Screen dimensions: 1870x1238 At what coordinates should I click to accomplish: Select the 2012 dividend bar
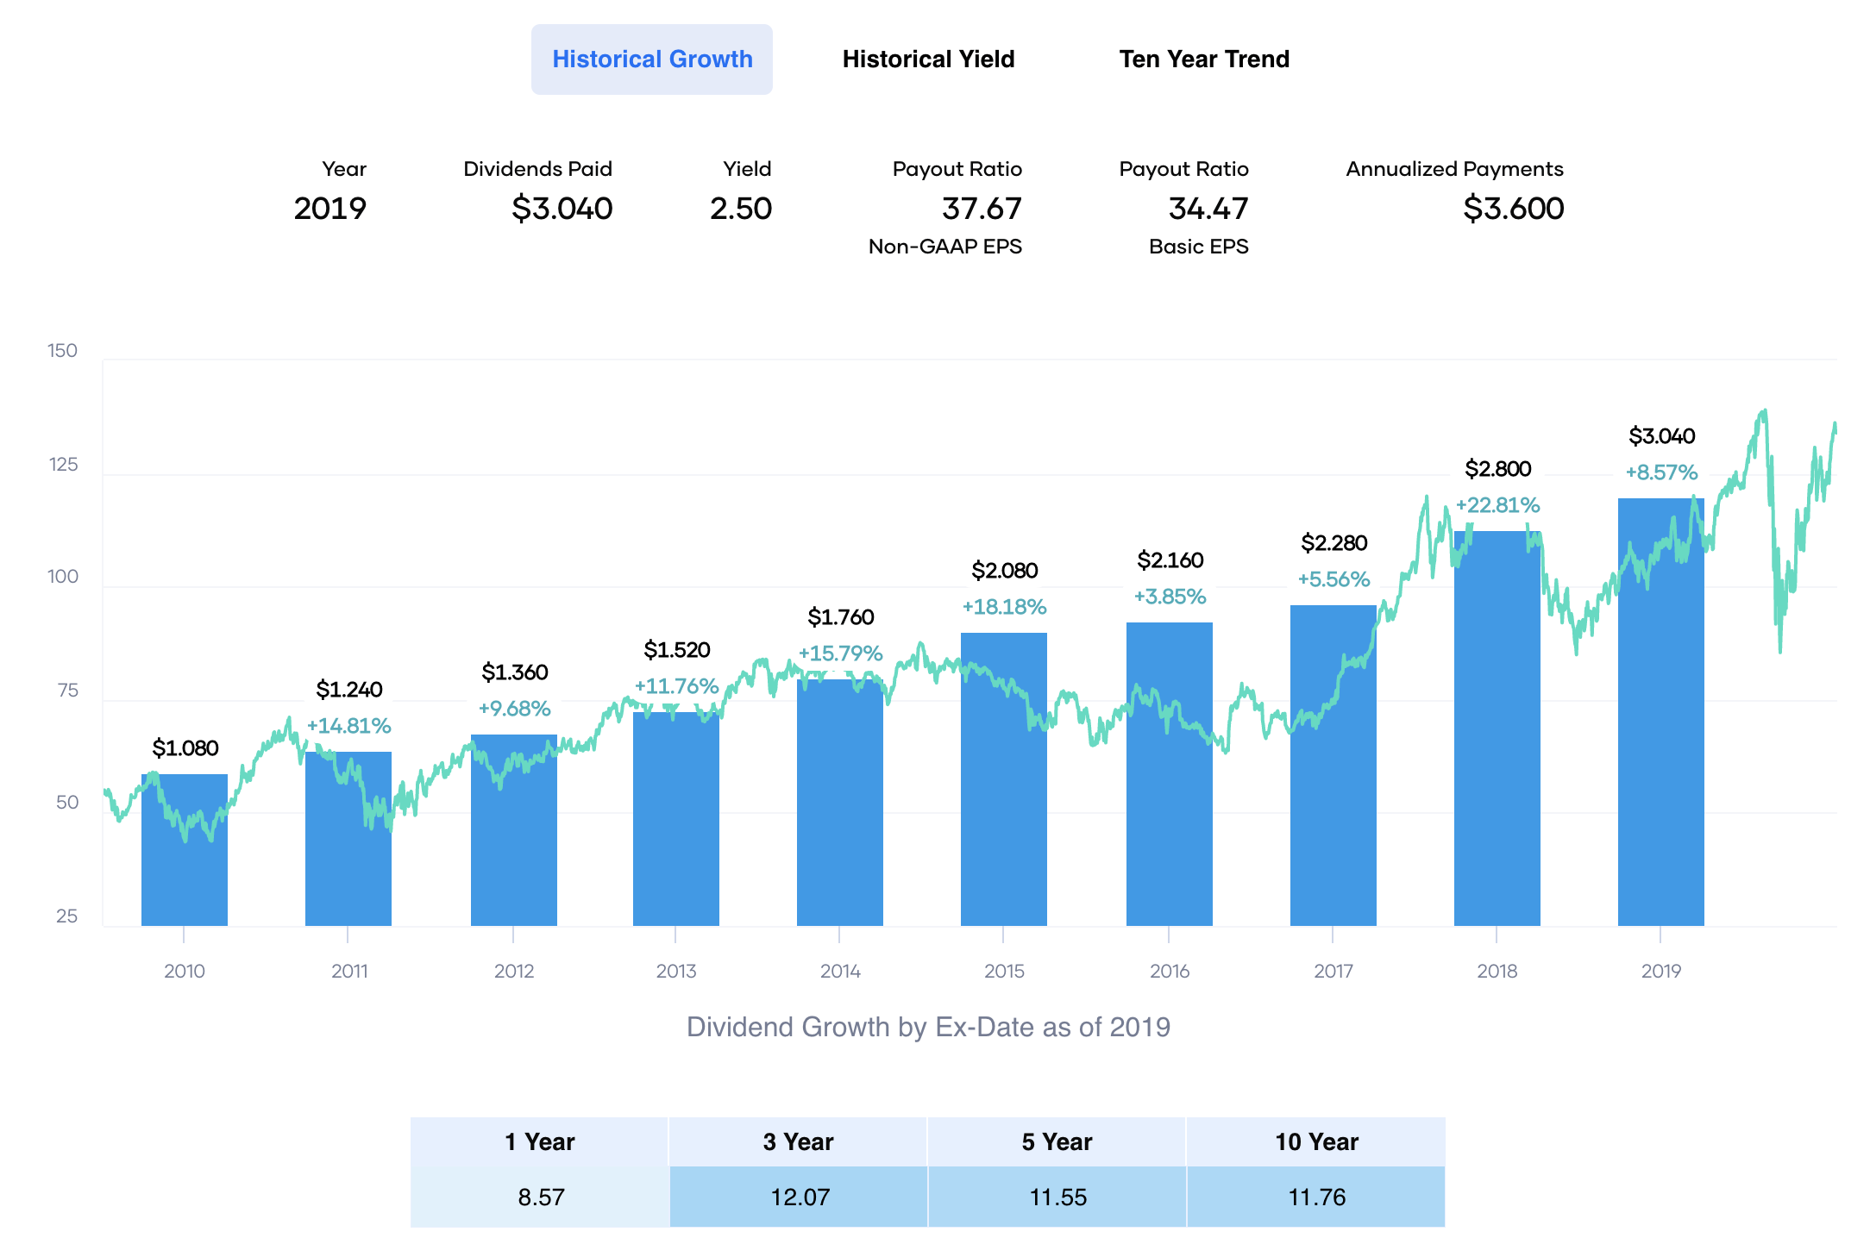pyautogui.click(x=514, y=830)
